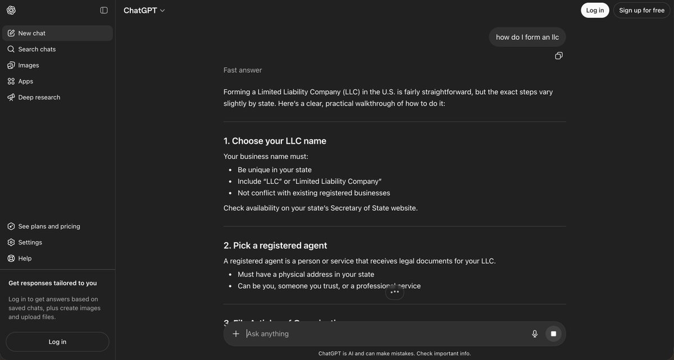Click Sign up for free
Viewport: 674px width, 360px height.
coord(641,10)
